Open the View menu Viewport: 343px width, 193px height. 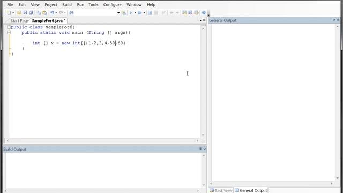(x=35, y=5)
